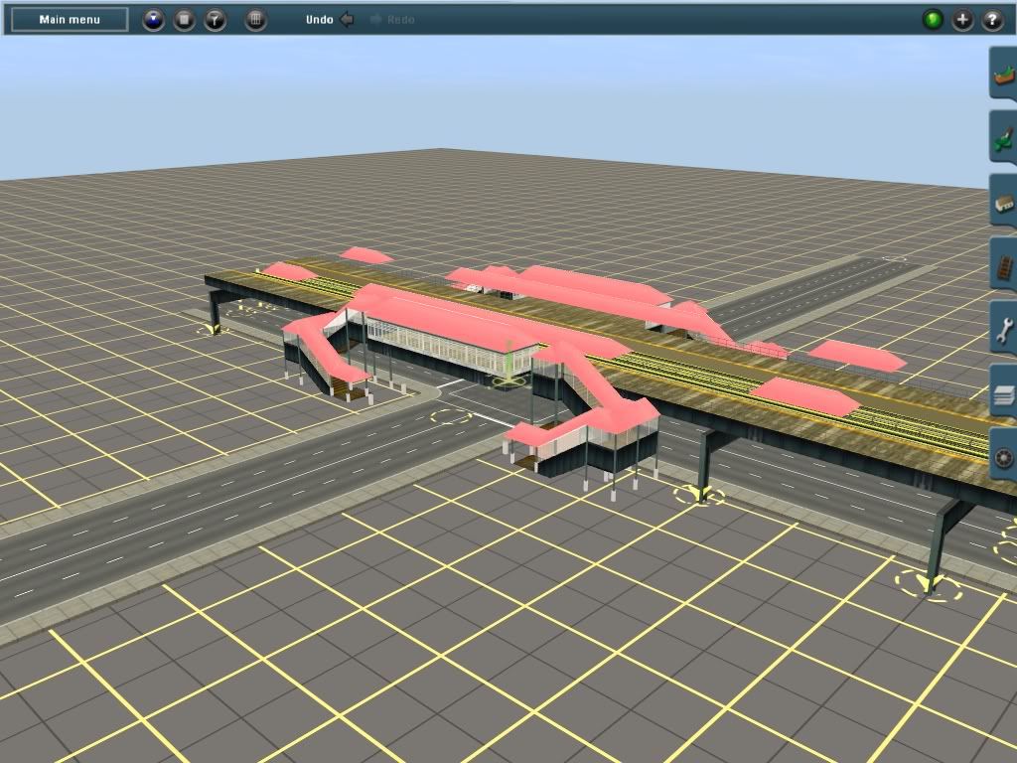Open the Topology terrain tab

[1003, 74]
